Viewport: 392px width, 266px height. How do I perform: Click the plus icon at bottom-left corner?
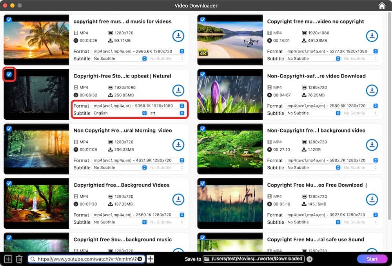pos(7,259)
